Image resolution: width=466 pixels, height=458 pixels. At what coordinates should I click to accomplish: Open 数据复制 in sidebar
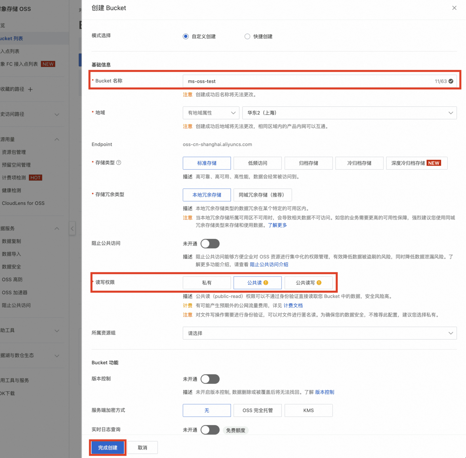pos(12,241)
